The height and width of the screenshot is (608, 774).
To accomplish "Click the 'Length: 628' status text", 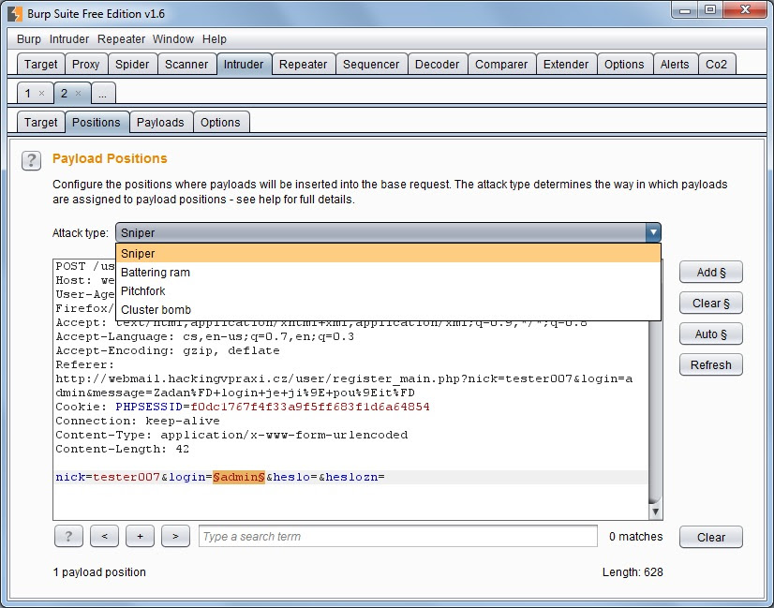I will pos(633,572).
